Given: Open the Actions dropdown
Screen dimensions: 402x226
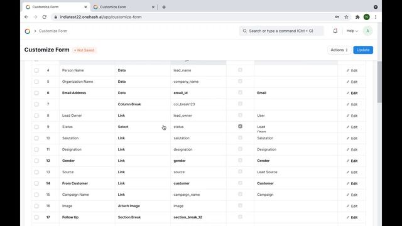Looking at the screenshot, I should tap(339, 50).
